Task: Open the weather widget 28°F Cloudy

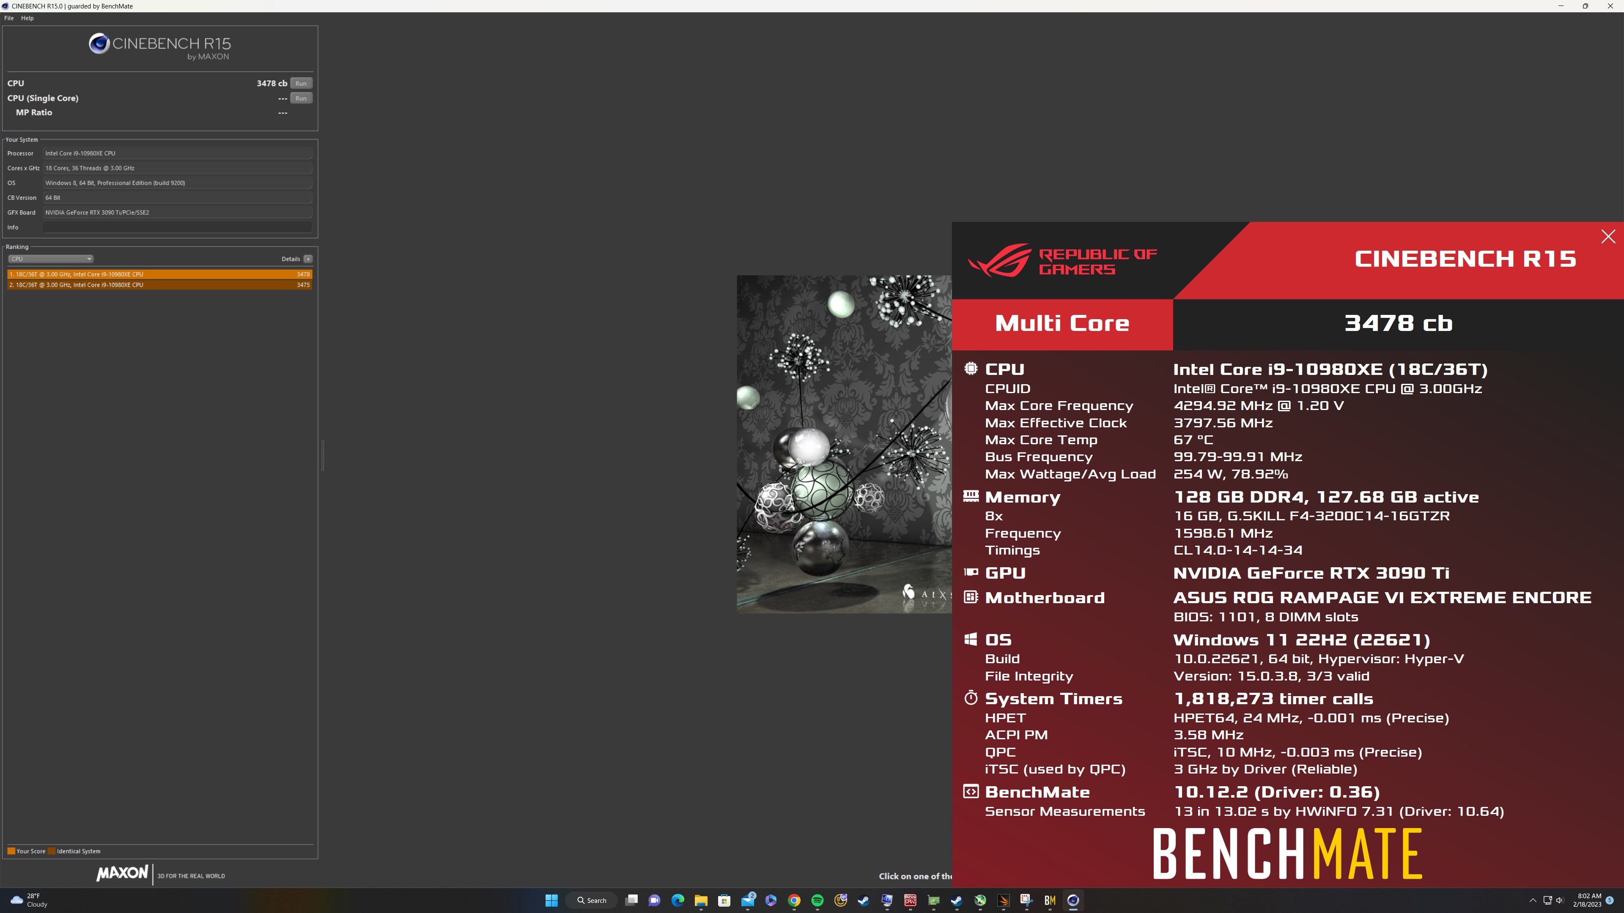Action: [x=29, y=900]
